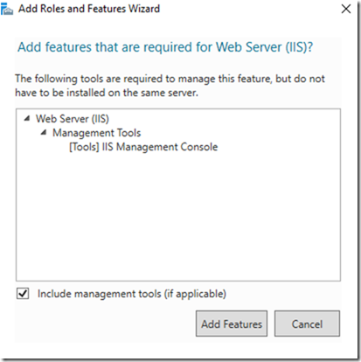The width and height of the screenshot is (361, 362).
Task: Confirm with the Add Features button
Action: pos(232,324)
